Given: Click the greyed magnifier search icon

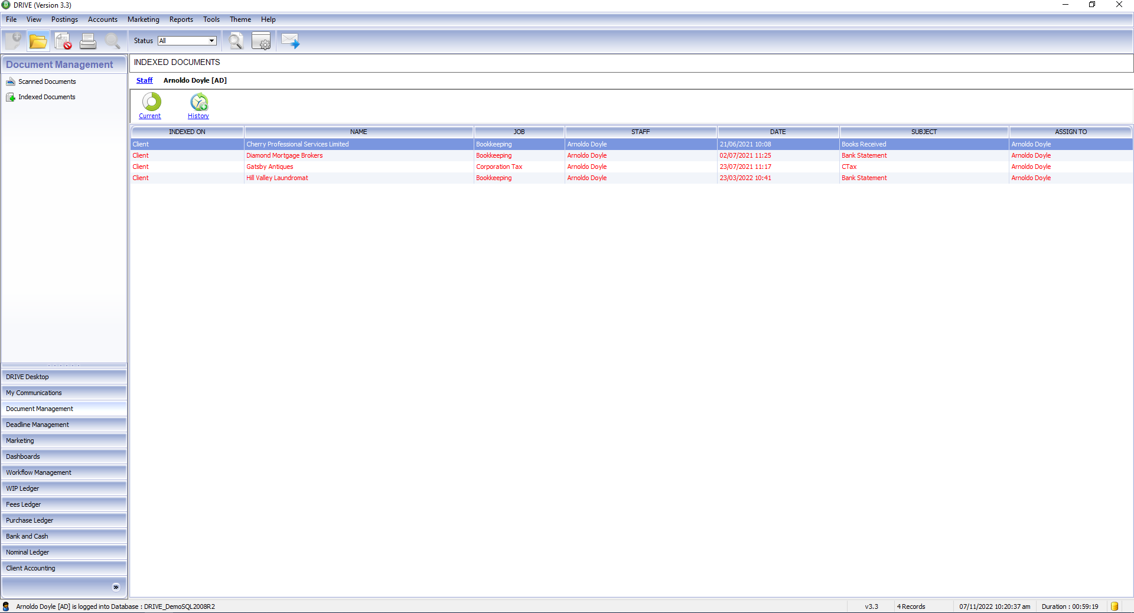Looking at the screenshot, I should pyautogui.click(x=113, y=41).
